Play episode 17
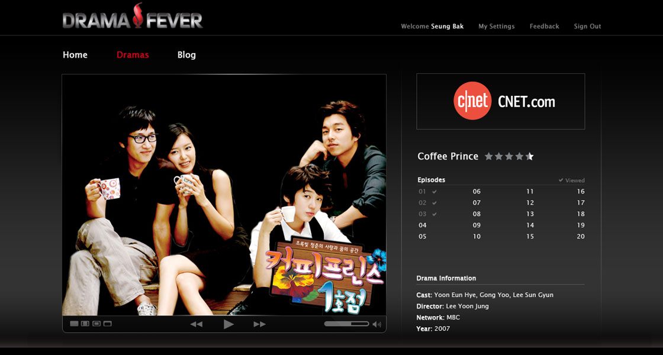The height and width of the screenshot is (355, 663). (581, 203)
